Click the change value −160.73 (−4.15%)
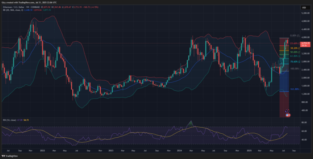 90,7
